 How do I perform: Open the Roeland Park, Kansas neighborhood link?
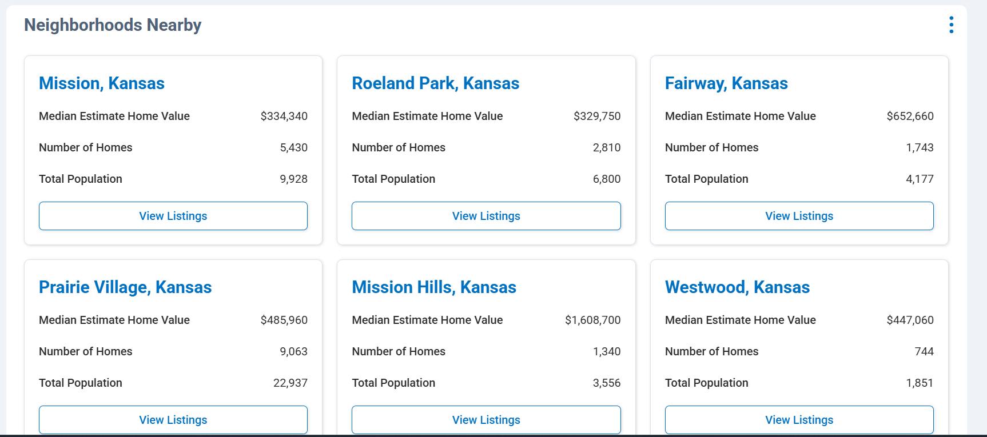pos(436,83)
